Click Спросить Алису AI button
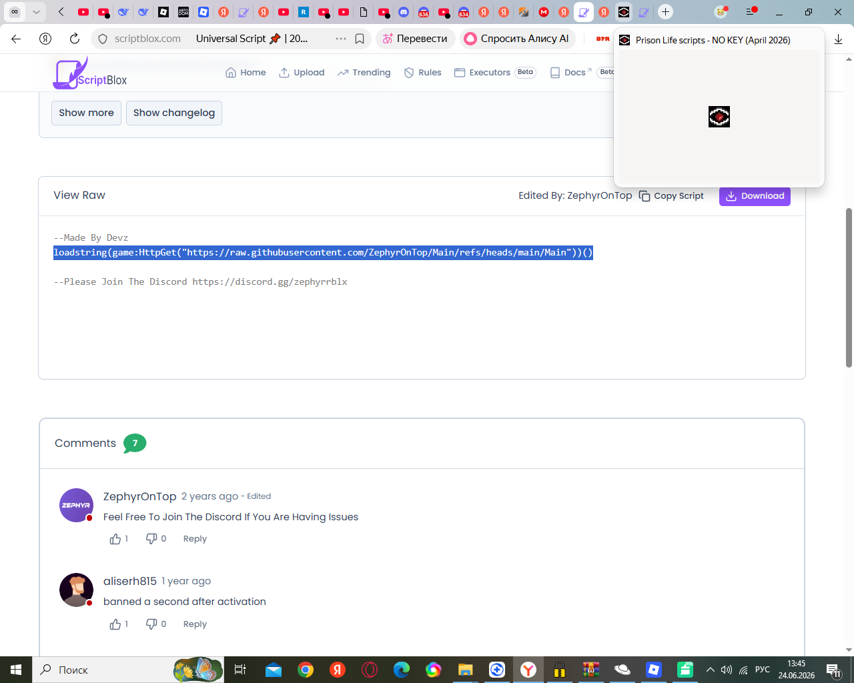Image resolution: width=854 pixels, height=683 pixels. (517, 39)
